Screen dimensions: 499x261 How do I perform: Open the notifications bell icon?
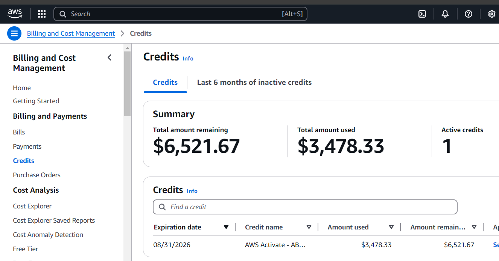445,14
